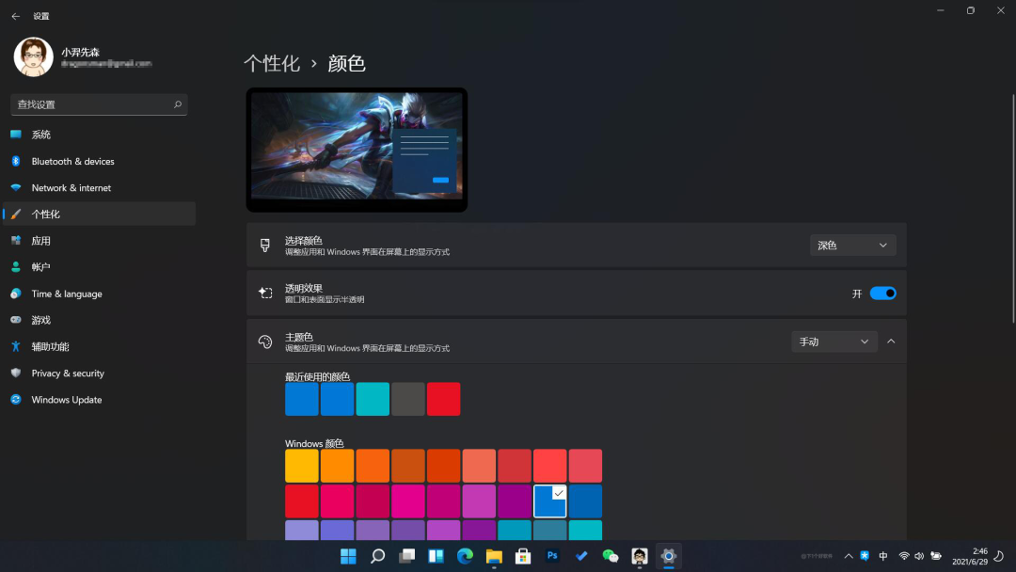Select the yellow swatch in Windows 颜色

pos(302,466)
